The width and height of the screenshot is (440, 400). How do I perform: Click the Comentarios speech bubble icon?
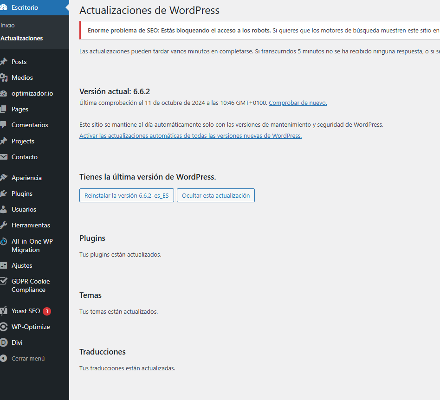3,125
